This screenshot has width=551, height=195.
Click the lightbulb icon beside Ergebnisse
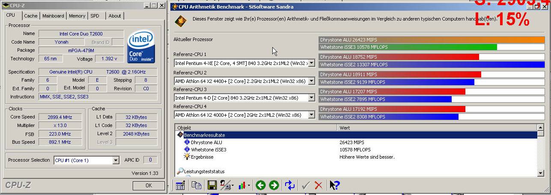click(187, 157)
